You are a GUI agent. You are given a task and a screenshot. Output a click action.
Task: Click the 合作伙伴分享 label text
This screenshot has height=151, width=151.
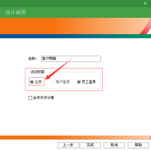coord(43,98)
